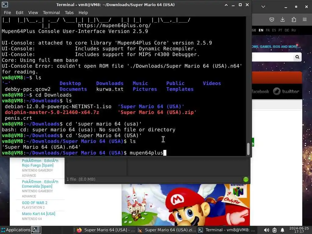The width and height of the screenshot is (312, 234).
Task: Click 'debian-12.0.0-powerpc-NETINST-1.iso' in terminal
Action: click(58, 106)
